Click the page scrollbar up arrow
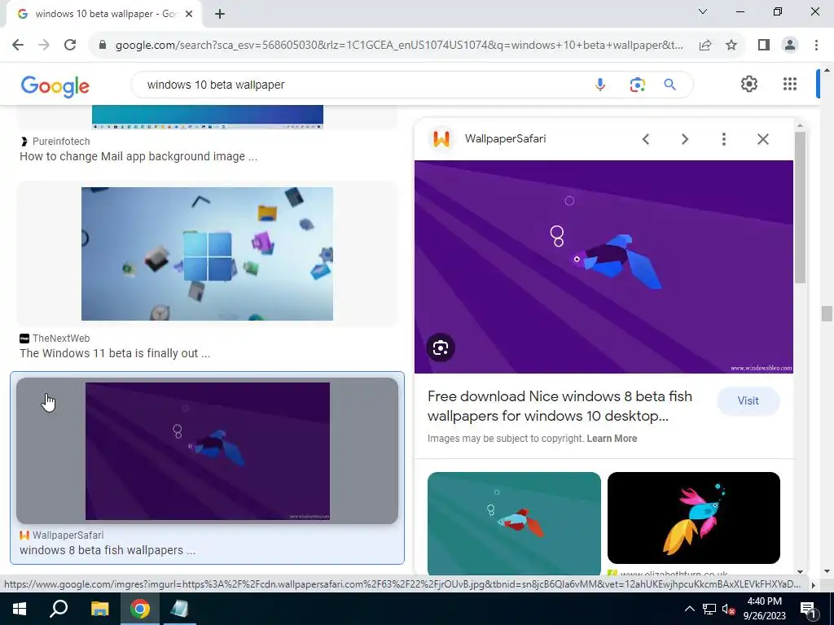The height and width of the screenshot is (625, 834). 827,70
